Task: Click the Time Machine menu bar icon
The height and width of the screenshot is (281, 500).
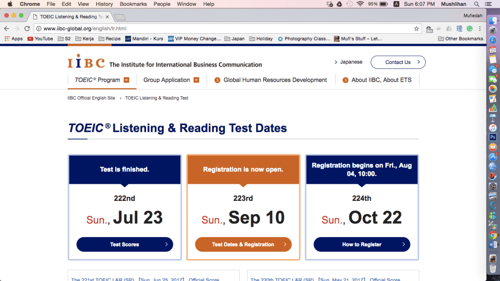Action: point(350,4)
